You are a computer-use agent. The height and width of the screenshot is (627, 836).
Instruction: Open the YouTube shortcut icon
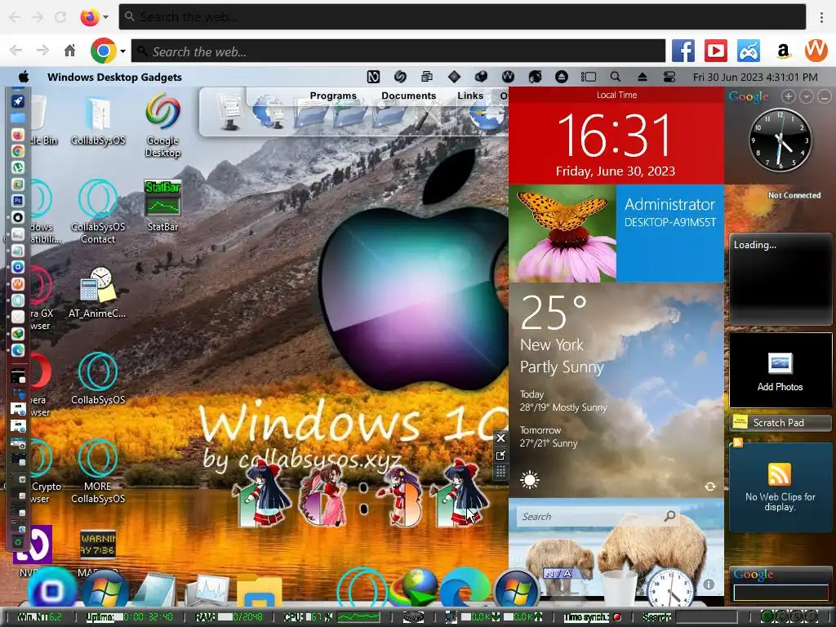tap(715, 51)
